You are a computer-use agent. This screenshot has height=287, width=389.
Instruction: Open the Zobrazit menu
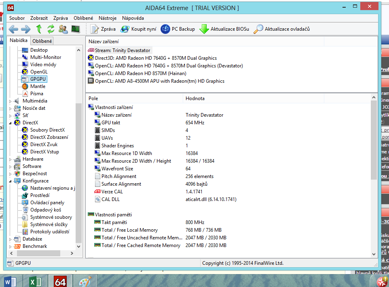(39, 18)
